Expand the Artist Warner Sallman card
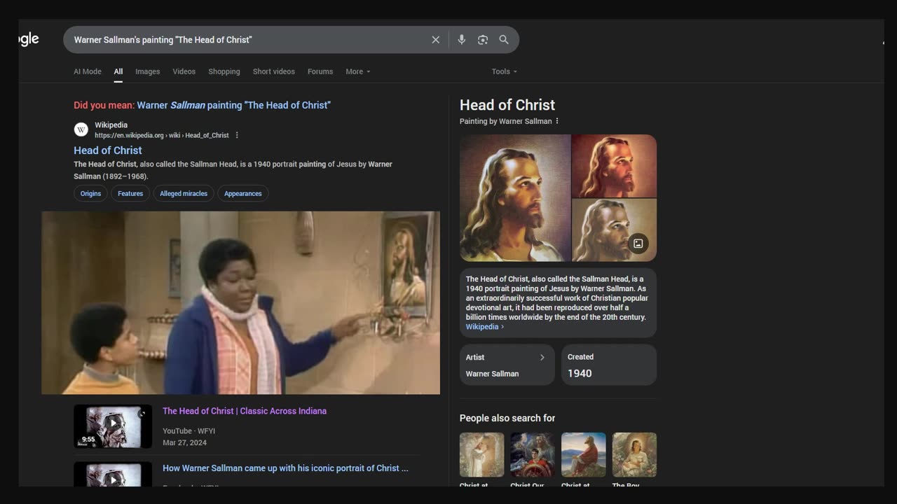The height and width of the screenshot is (504, 897). point(507,365)
